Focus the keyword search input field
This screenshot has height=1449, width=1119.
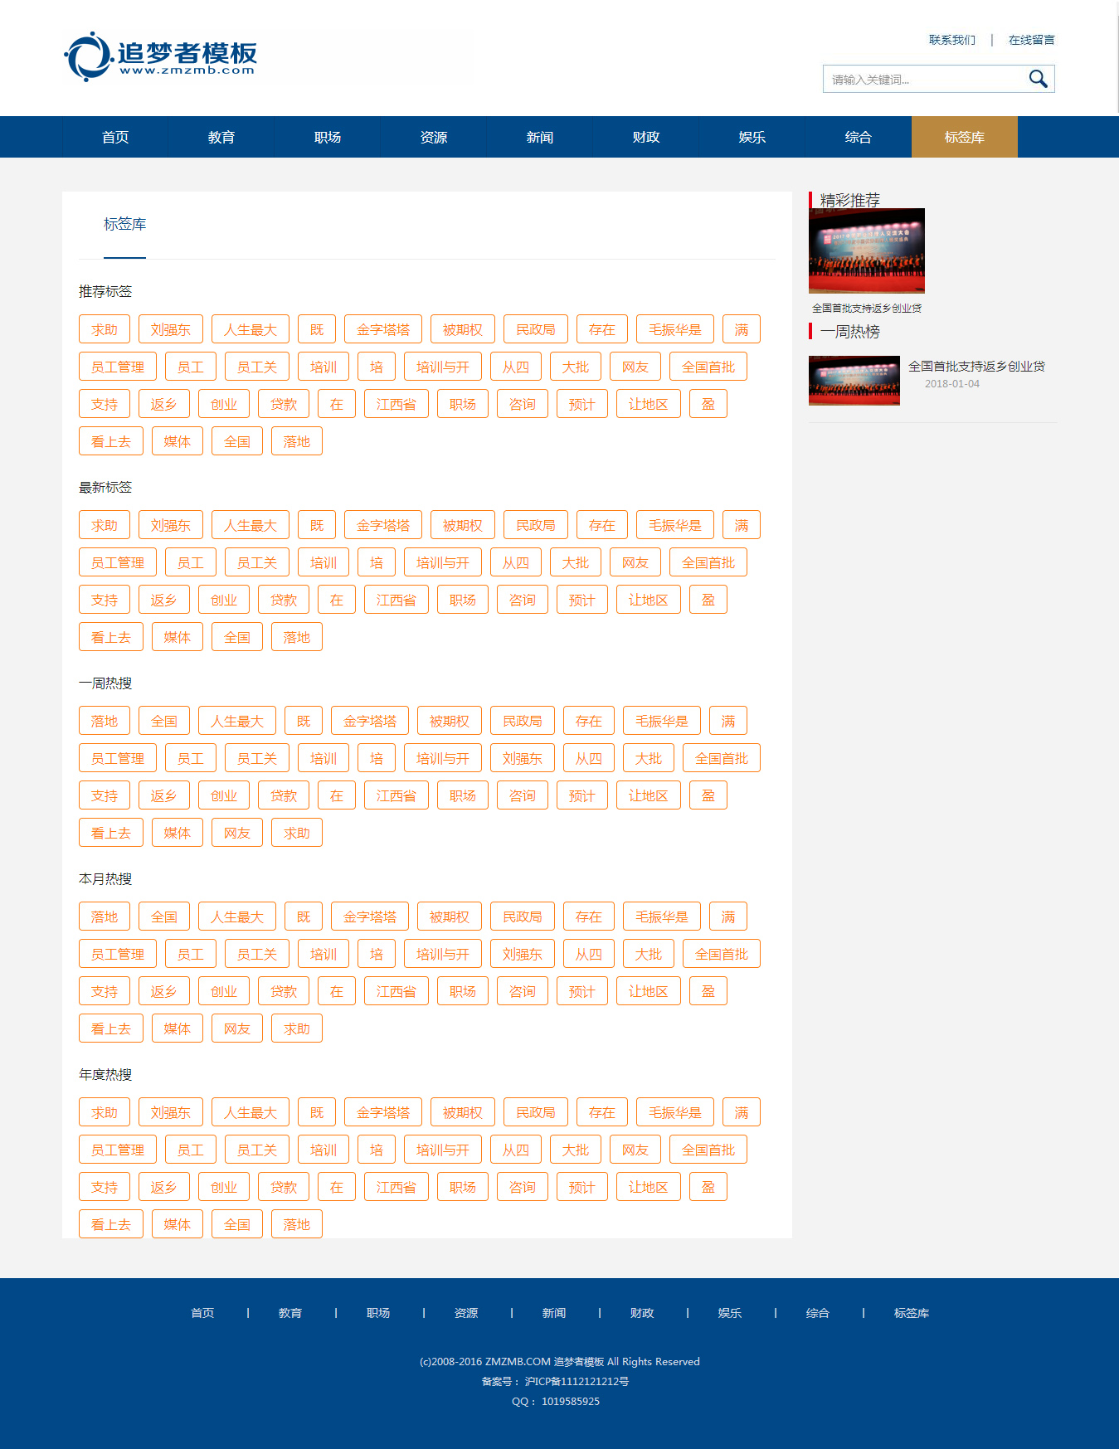(x=924, y=80)
